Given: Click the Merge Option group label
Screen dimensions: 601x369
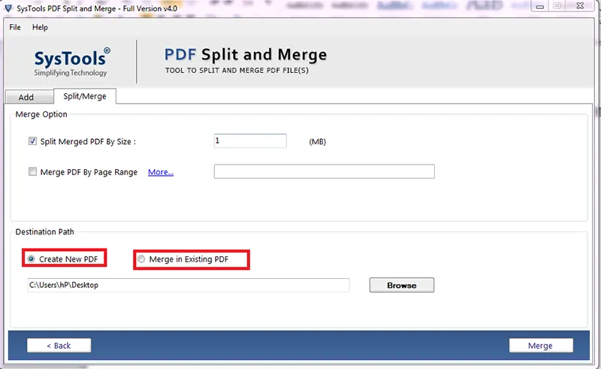Looking at the screenshot, I should coord(41,114).
